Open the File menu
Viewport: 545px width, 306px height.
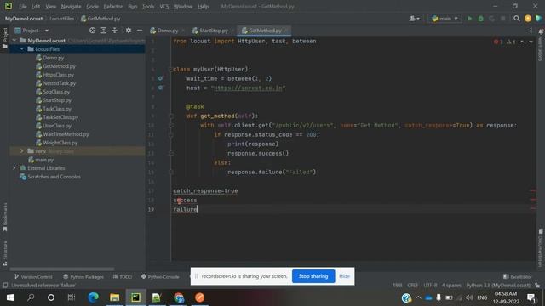pyautogui.click(x=23, y=6)
